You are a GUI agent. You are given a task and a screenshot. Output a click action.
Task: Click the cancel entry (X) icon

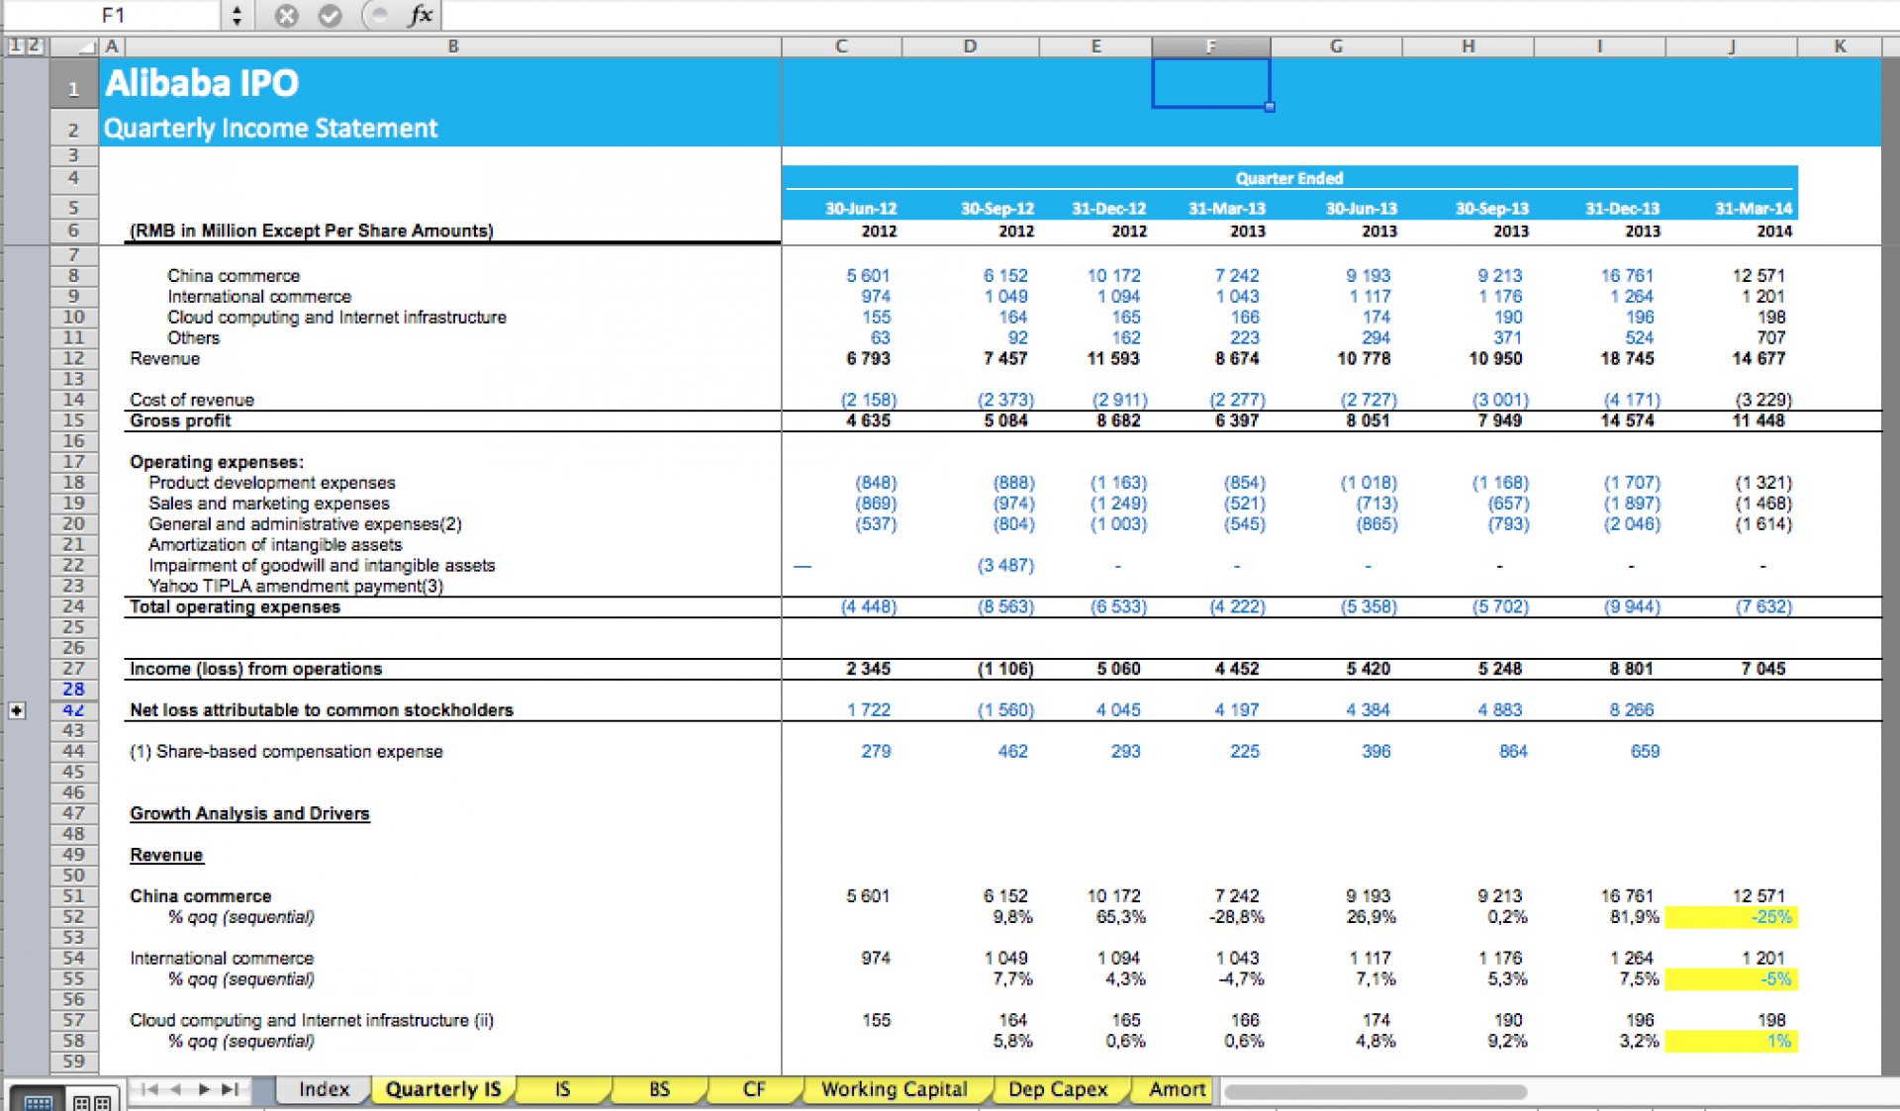point(286,15)
